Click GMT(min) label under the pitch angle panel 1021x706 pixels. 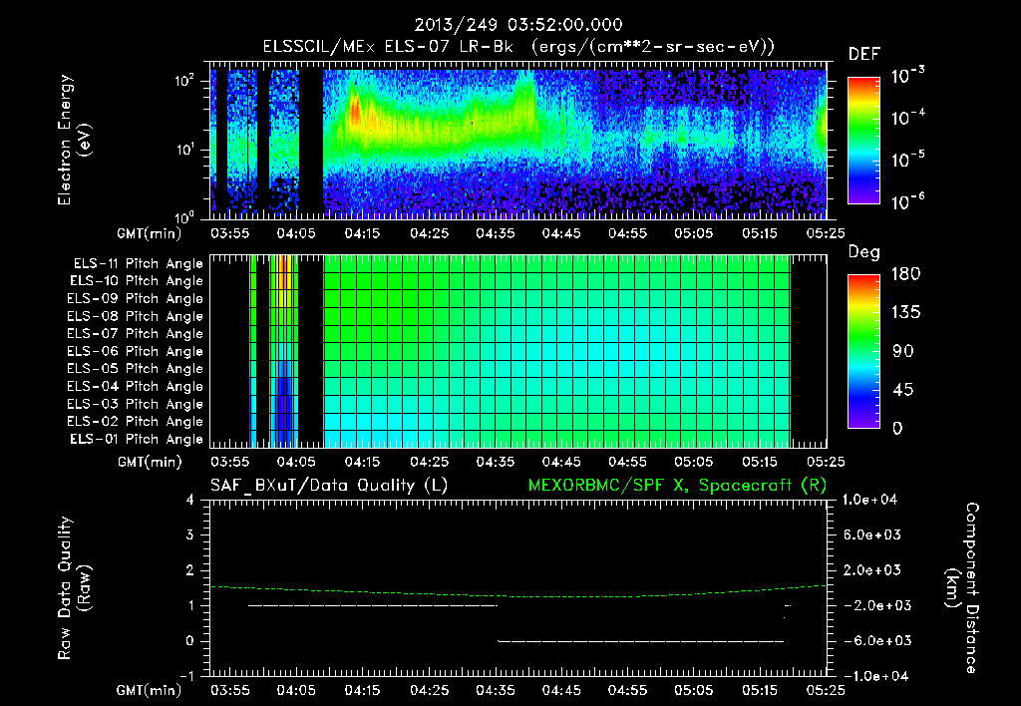pyautogui.click(x=150, y=462)
